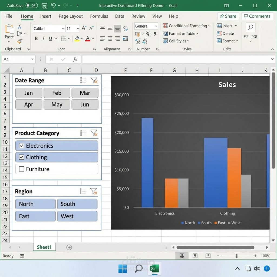Open the Conditional Formatting menu
The width and height of the screenshot is (277, 277).
point(186,26)
